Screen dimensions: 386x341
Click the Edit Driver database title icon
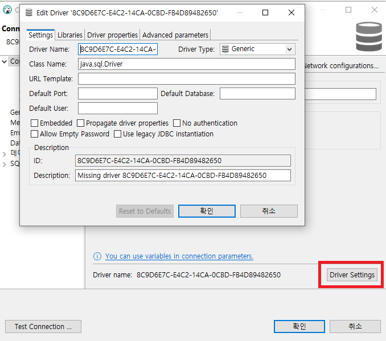pyautogui.click(x=29, y=13)
